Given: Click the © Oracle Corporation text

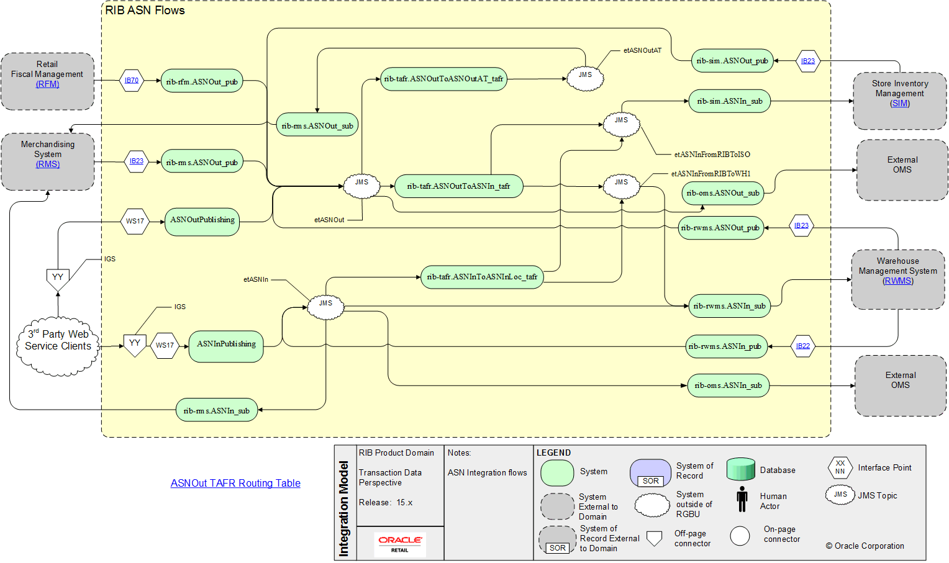Looking at the screenshot, I should point(865,546).
